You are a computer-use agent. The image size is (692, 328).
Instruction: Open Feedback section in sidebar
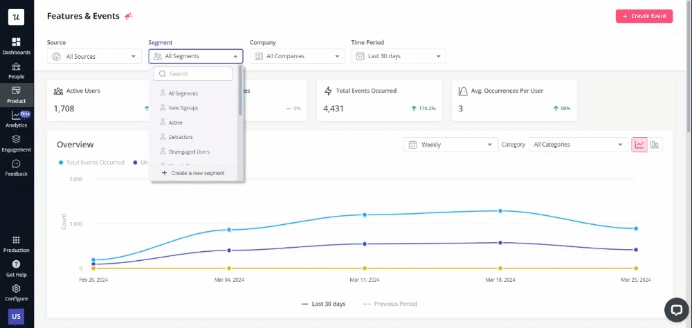(16, 167)
